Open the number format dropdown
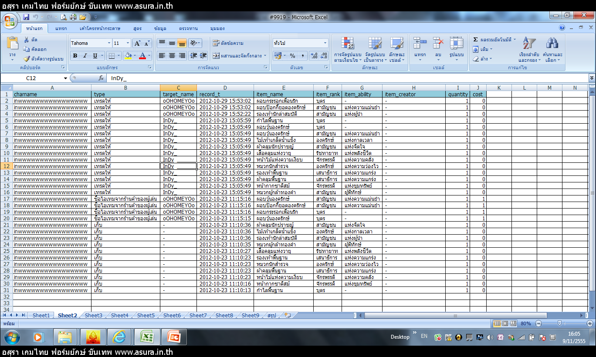The width and height of the screenshot is (596, 357). [x=325, y=43]
